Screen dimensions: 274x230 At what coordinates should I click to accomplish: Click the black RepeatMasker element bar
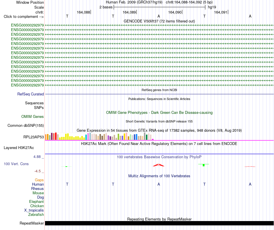pos(159,223)
